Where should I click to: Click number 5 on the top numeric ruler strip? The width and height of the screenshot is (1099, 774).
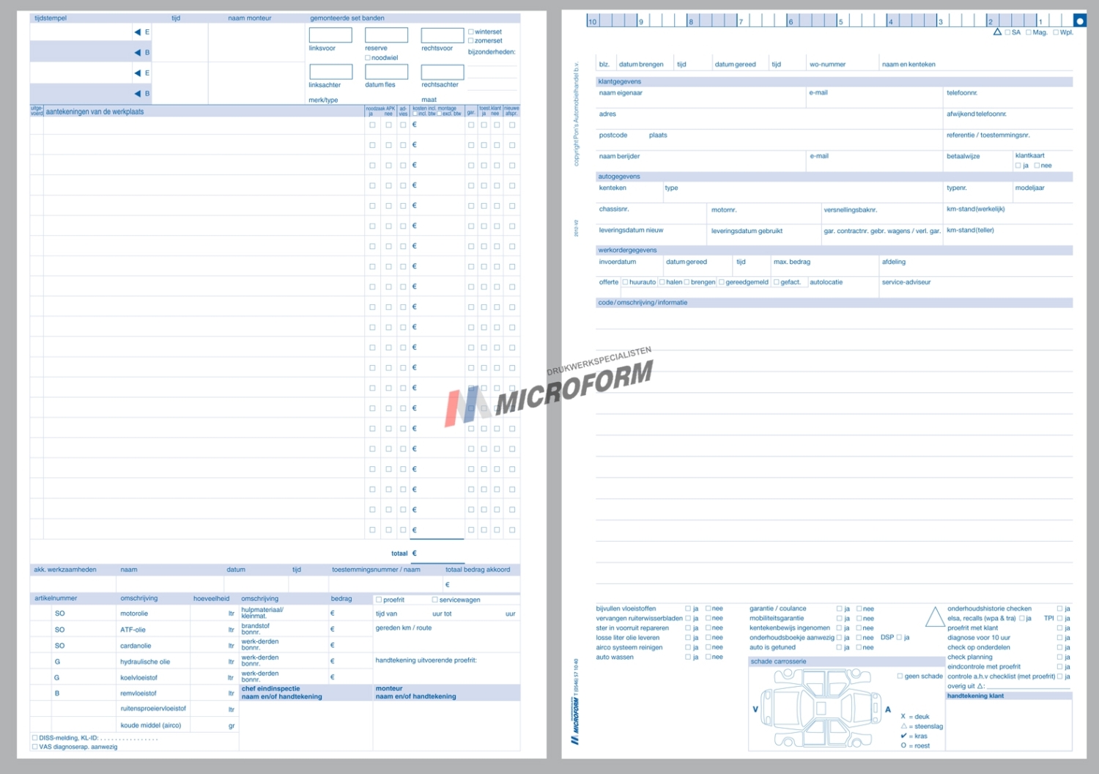tap(840, 21)
